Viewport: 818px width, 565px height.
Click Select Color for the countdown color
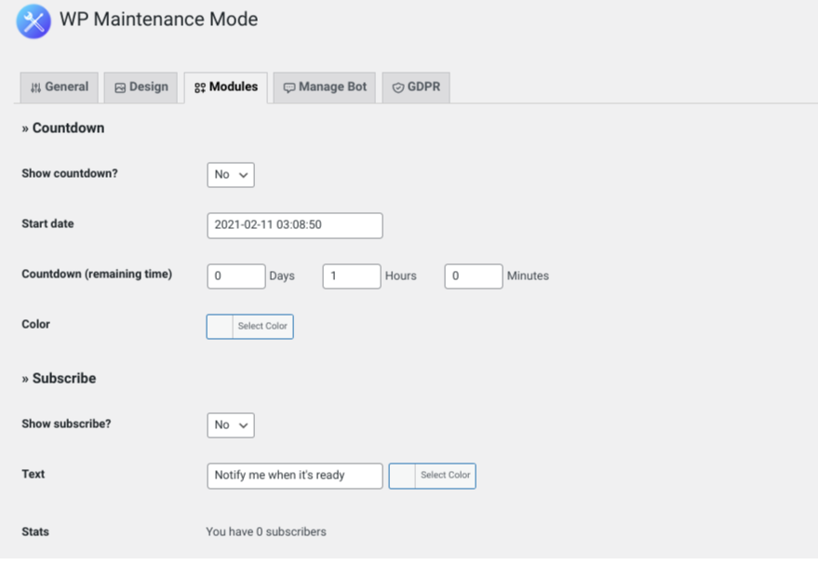click(263, 326)
